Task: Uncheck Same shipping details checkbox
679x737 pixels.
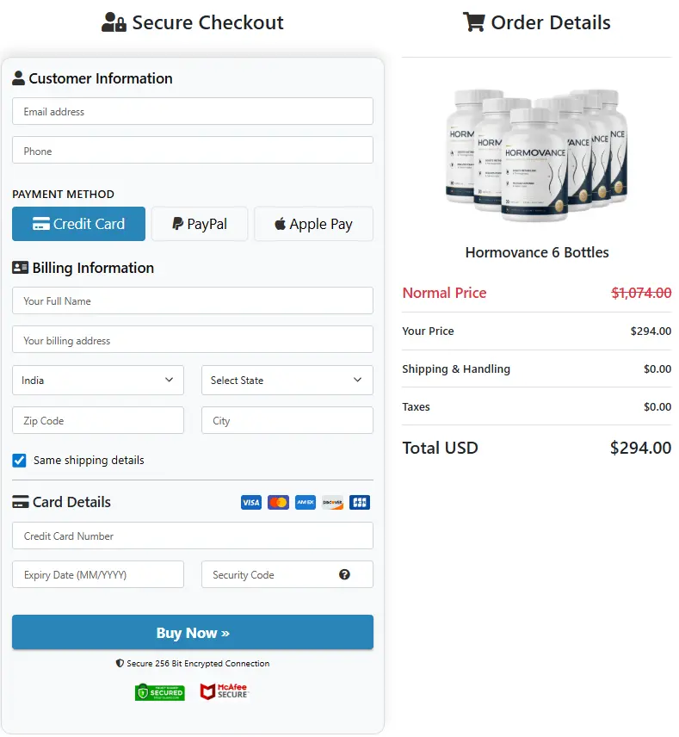Action: [x=19, y=460]
